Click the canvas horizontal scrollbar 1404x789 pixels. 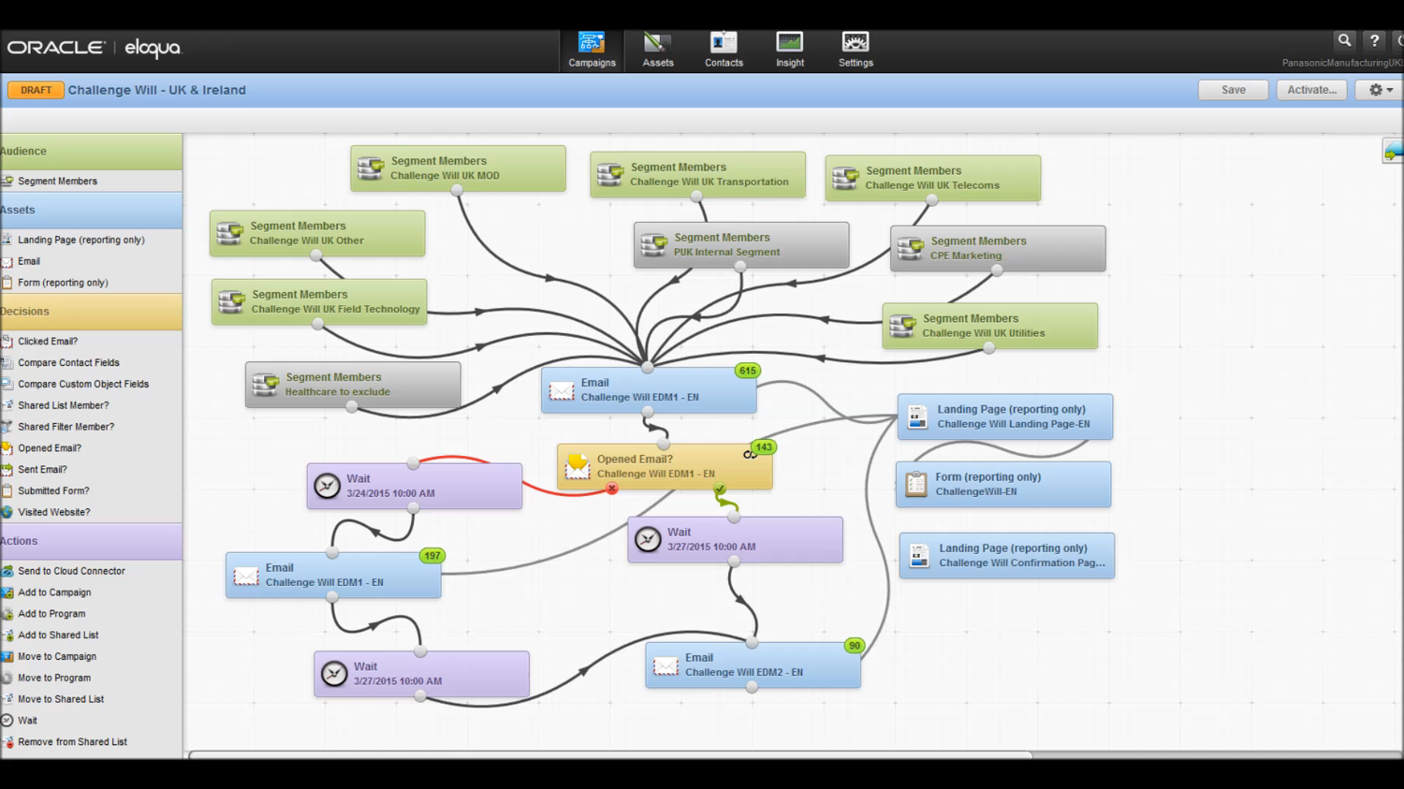point(610,755)
